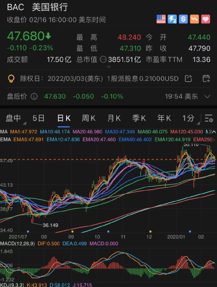The width and height of the screenshot is (217, 287).
Task: Tap the dividend notice 1股派股息0.21000USD
Action: point(143,79)
